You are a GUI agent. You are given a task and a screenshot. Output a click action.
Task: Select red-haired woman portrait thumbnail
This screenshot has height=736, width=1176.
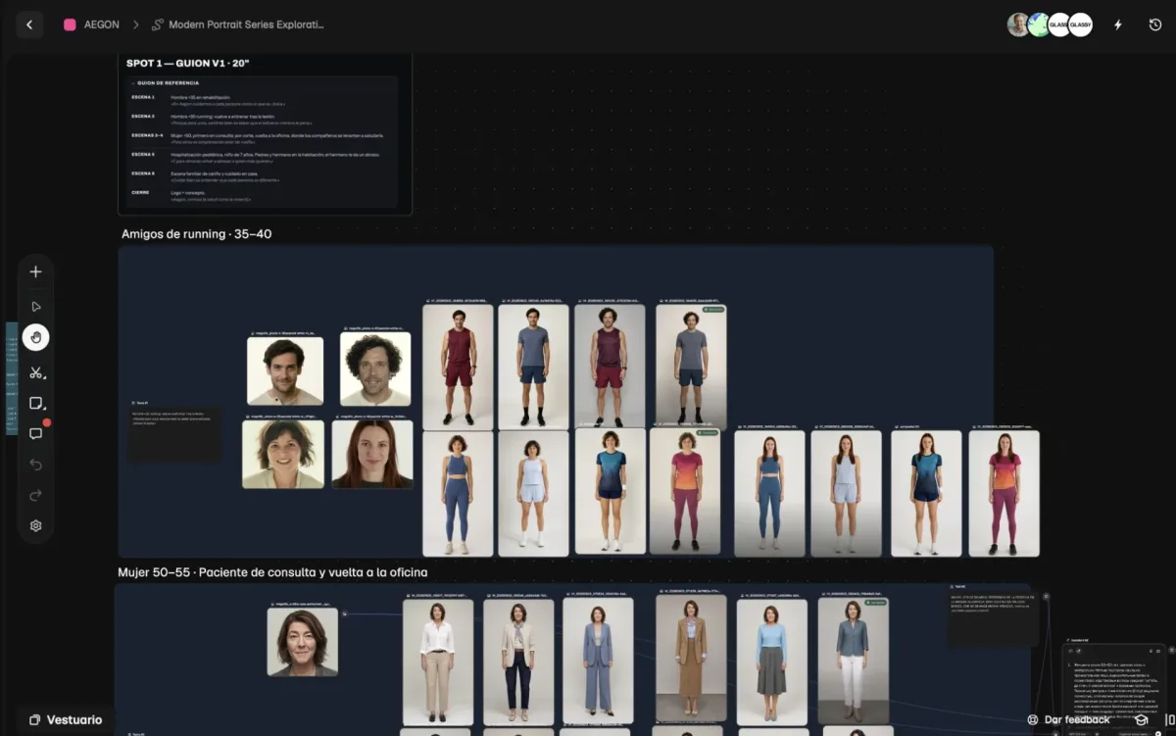(372, 454)
